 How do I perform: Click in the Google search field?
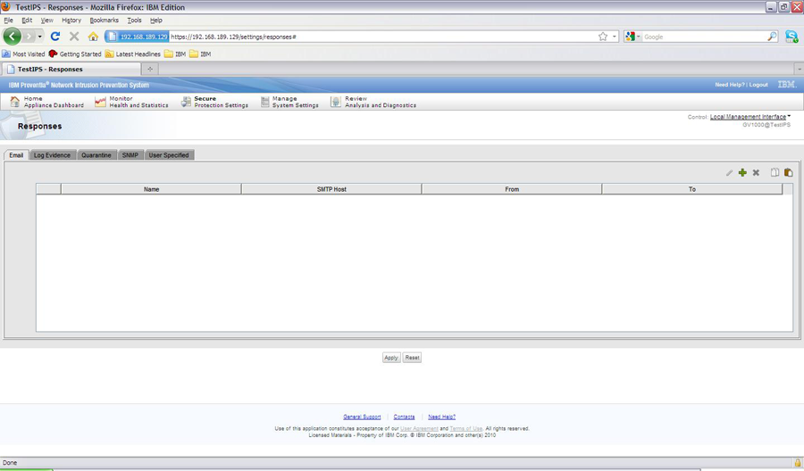pyautogui.click(x=704, y=37)
